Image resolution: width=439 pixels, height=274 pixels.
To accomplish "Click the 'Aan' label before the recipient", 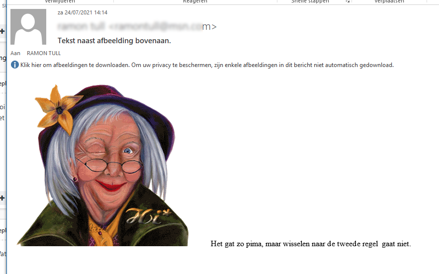I will [15, 53].
